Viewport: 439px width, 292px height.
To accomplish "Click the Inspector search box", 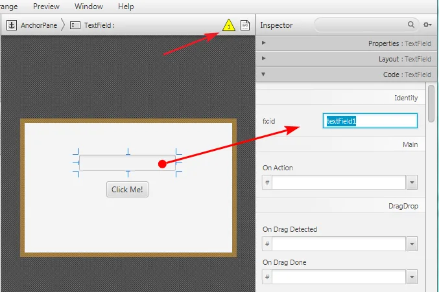I will (361, 25).
